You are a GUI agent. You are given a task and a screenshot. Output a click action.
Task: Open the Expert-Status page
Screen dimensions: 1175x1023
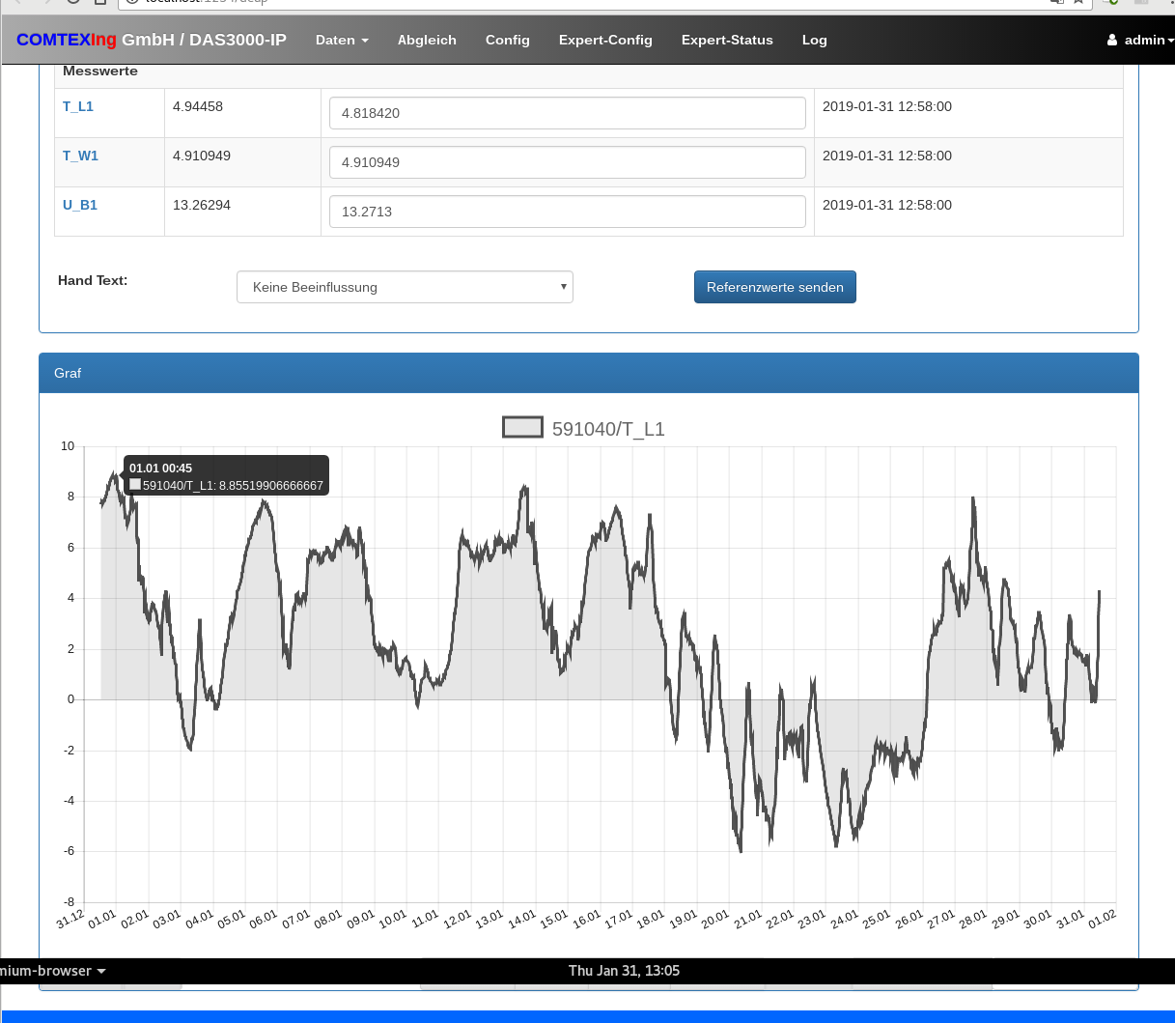click(x=727, y=41)
